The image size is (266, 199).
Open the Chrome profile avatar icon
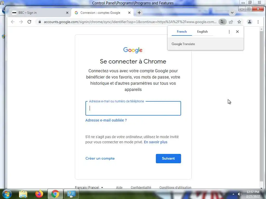(250, 22)
